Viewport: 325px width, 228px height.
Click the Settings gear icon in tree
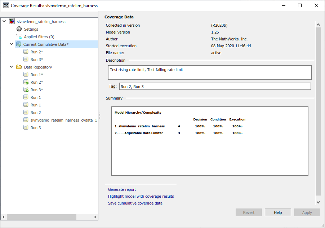19,29
